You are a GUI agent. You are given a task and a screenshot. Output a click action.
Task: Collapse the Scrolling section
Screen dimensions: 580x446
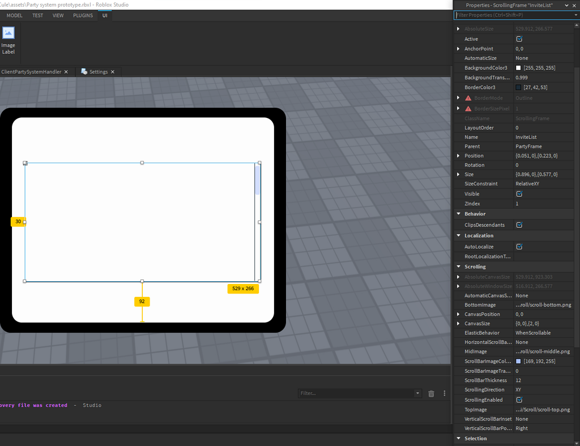point(458,266)
